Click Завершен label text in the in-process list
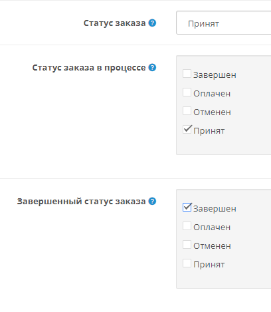 tap(215, 75)
